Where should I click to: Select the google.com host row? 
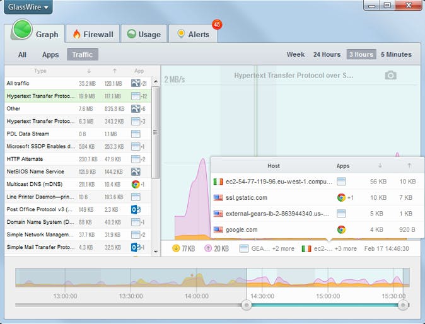(317, 229)
